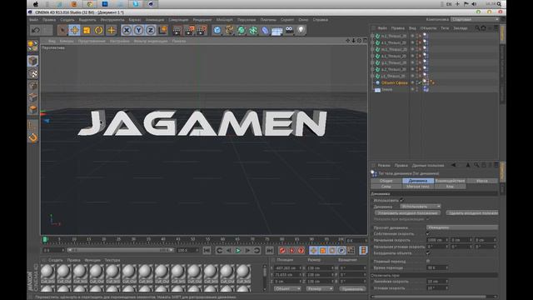The height and width of the screenshot is (300, 533).
Task: Open the green array modeling objects icon
Action: click(x=253, y=30)
